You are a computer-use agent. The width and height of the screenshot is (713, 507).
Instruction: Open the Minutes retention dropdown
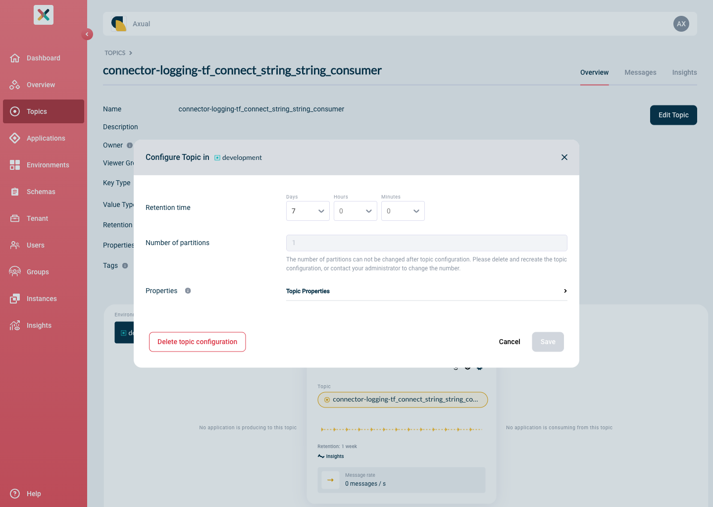tap(403, 211)
